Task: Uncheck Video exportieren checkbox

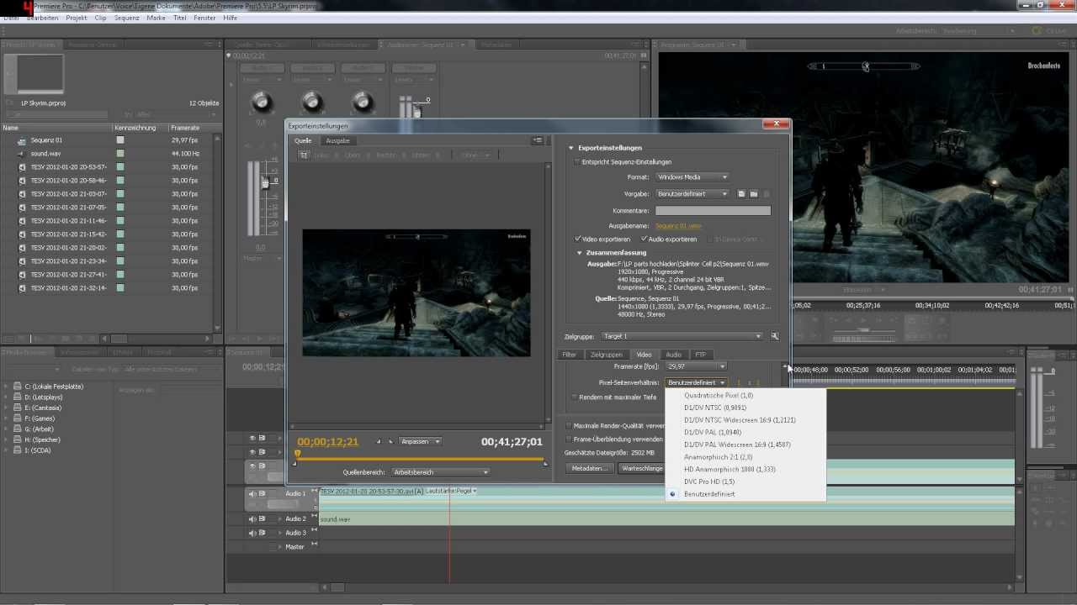Action: (577, 239)
